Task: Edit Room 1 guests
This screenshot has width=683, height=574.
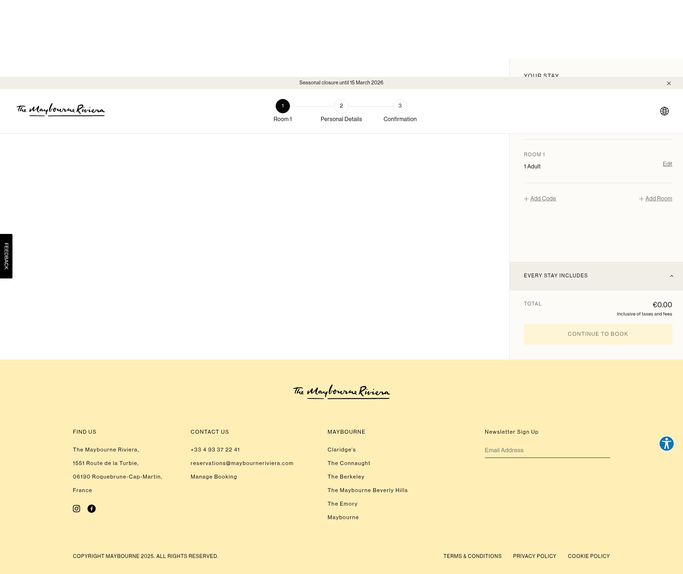Action: coord(667,164)
